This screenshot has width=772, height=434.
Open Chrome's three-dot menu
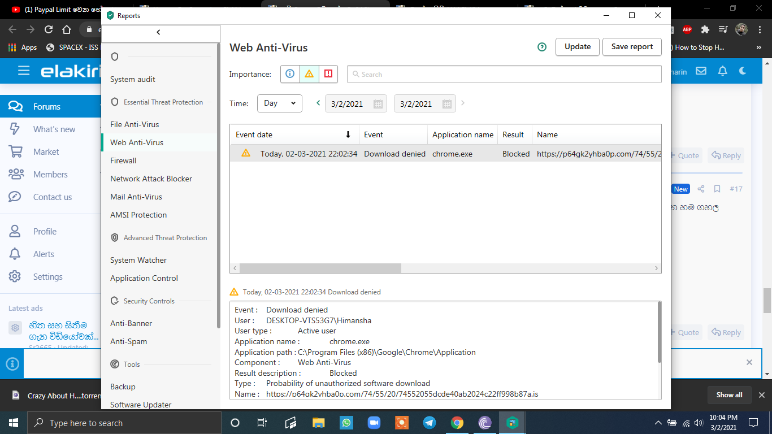coord(759,29)
